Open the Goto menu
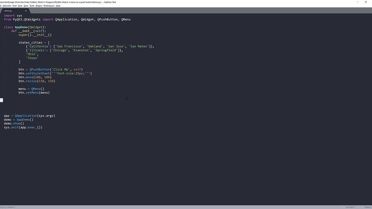 tap(26, 6)
